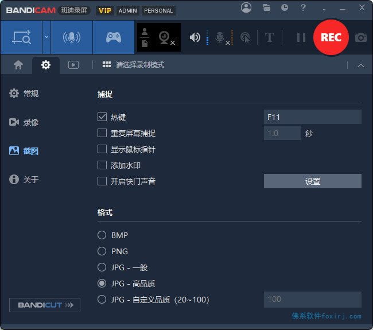Open scheduled recording clock icon
373x330 pixels.
pos(285,8)
